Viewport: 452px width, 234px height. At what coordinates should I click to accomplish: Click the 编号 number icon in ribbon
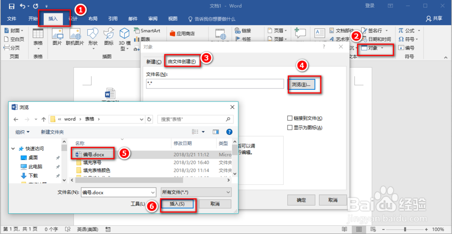(401, 48)
